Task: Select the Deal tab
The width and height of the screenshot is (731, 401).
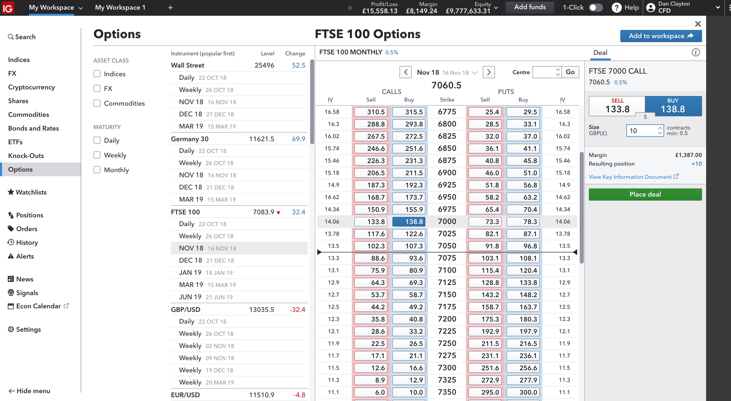Action: [601, 53]
